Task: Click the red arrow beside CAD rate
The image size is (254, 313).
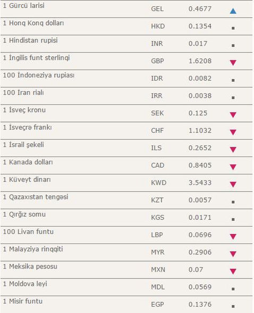Action: point(233,167)
